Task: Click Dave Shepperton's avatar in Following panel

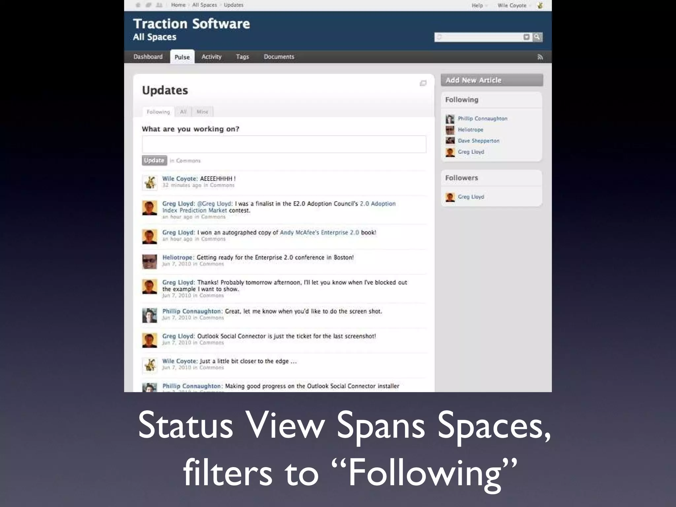Action: pyautogui.click(x=450, y=141)
